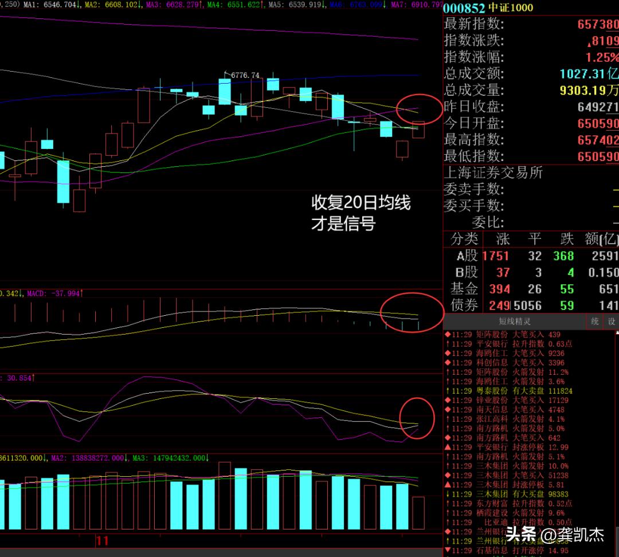The image size is (619, 557).
Task: Click the month 11 marker on time axis
Action: (x=102, y=541)
